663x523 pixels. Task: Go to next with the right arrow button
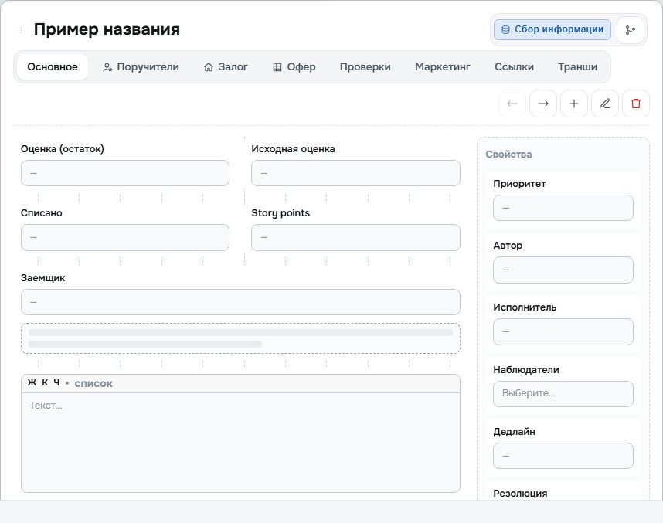tap(543, 104)
